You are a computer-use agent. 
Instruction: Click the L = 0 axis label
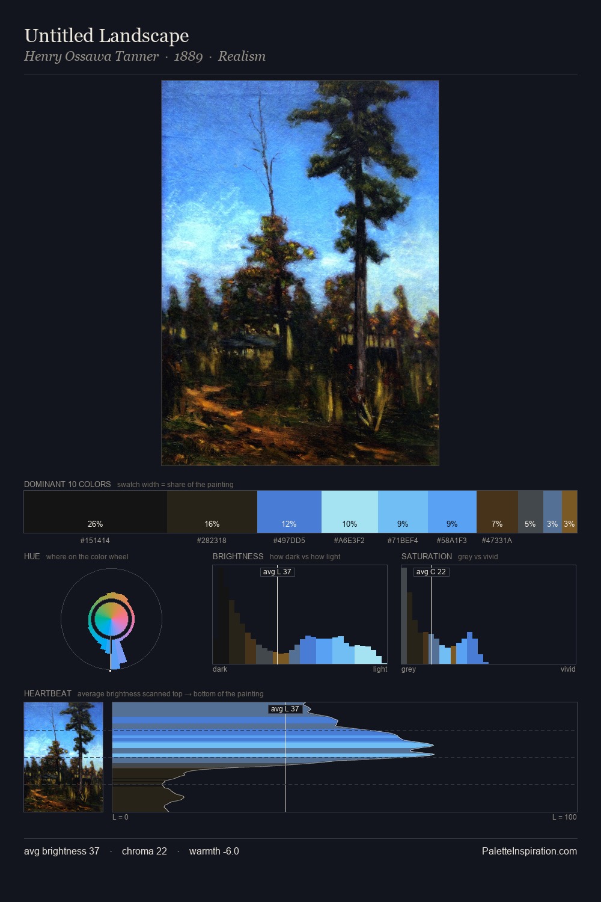pyautogui.click(x=120, y=817)
